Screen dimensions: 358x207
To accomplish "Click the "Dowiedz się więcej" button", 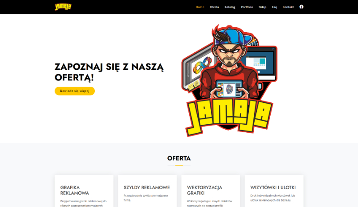I will click(x=75, y=91).
